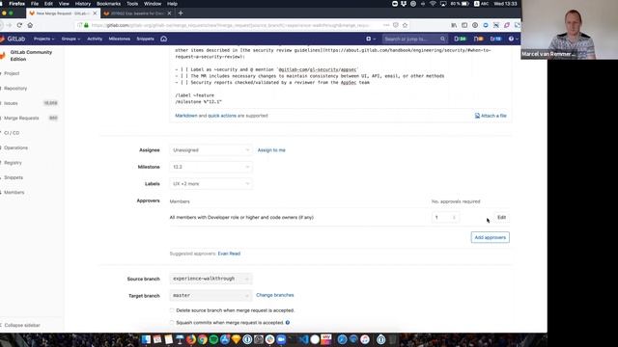Image resolution: width=618 pixels, height=347 pixels.
Task: Click the Add approvers button
Action: tap(490, 238)
